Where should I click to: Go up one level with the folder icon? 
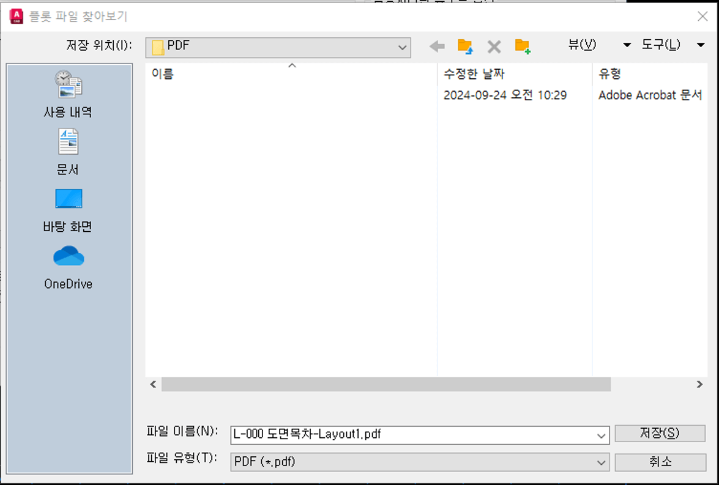464,45
